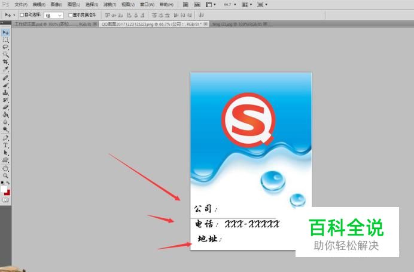414x272 pixels.
Task: Close the timg (2).jpg tab
Action: pyautogui.click(x=265, y=24)
